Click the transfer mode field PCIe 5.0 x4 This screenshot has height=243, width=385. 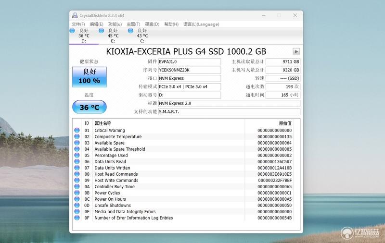[190, 87]
